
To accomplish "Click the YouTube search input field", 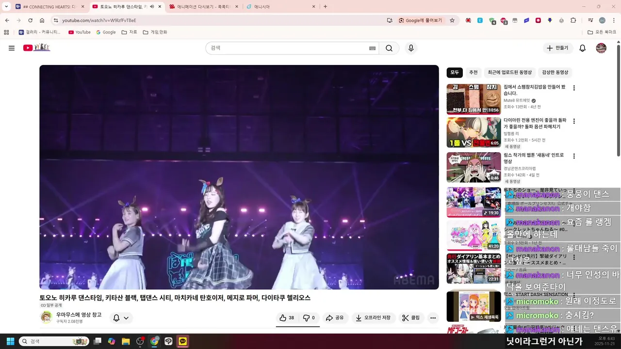I will pyautogui.click(x=288, y=48).
